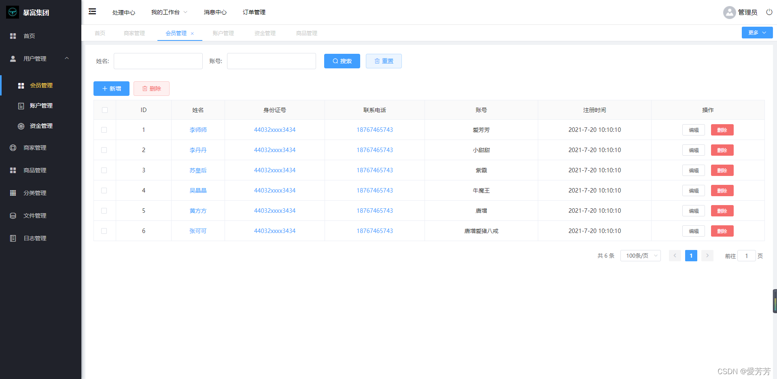Viewport: 777px width, 379px height.
Task: Open 账户管理 in the sidebar
Action: coord(41,106)
